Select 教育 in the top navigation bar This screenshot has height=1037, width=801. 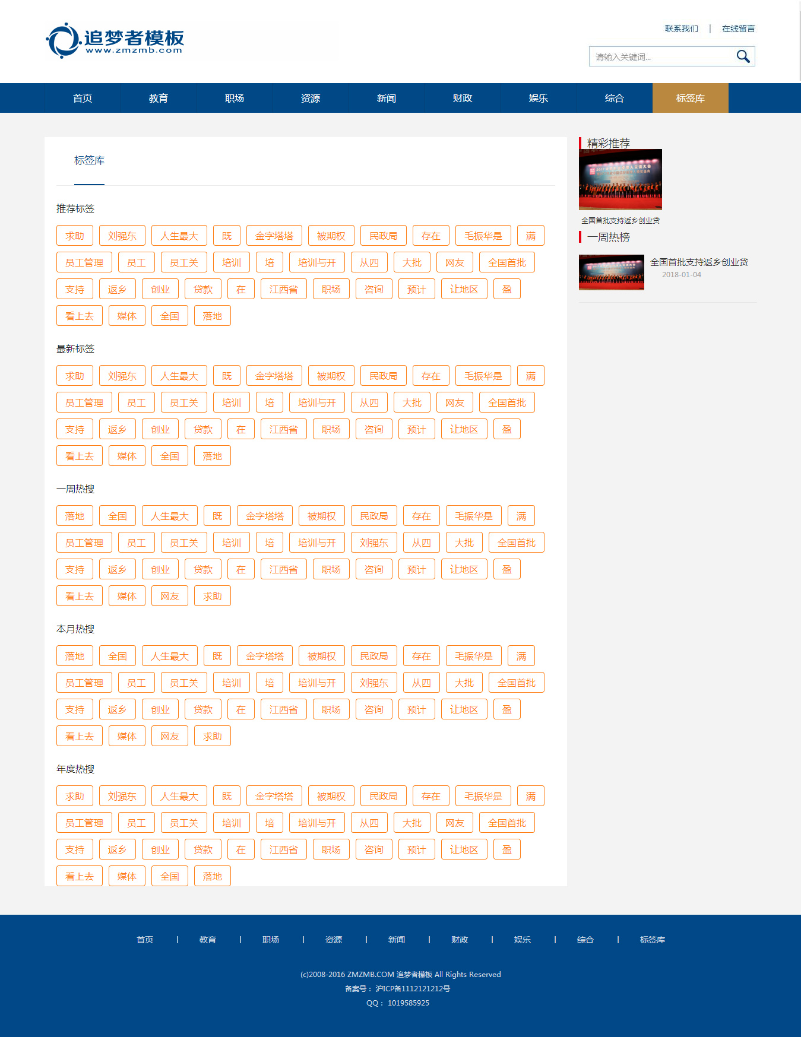coord(159,98)
